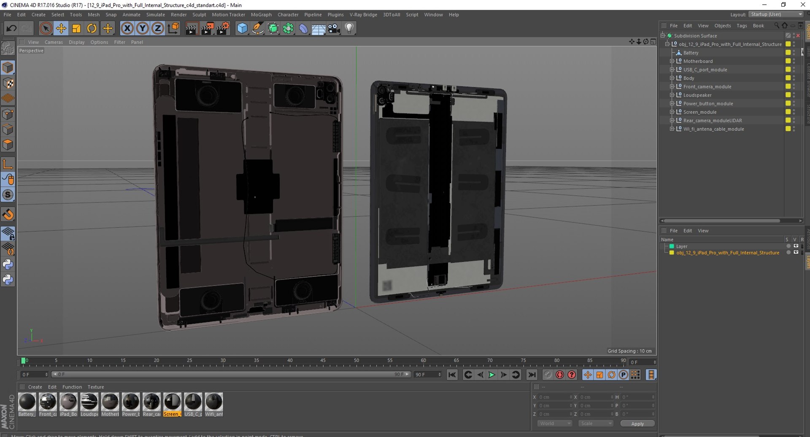Toggle visibility eye for Layer row
Screen dimensions: 810x437
[x=796, y=246]
